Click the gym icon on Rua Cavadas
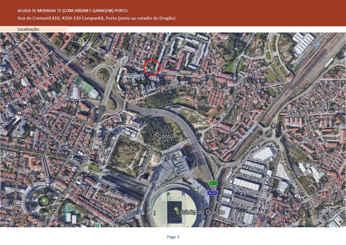The height and width of the screenshot is (245, 346). click(160, 91)
